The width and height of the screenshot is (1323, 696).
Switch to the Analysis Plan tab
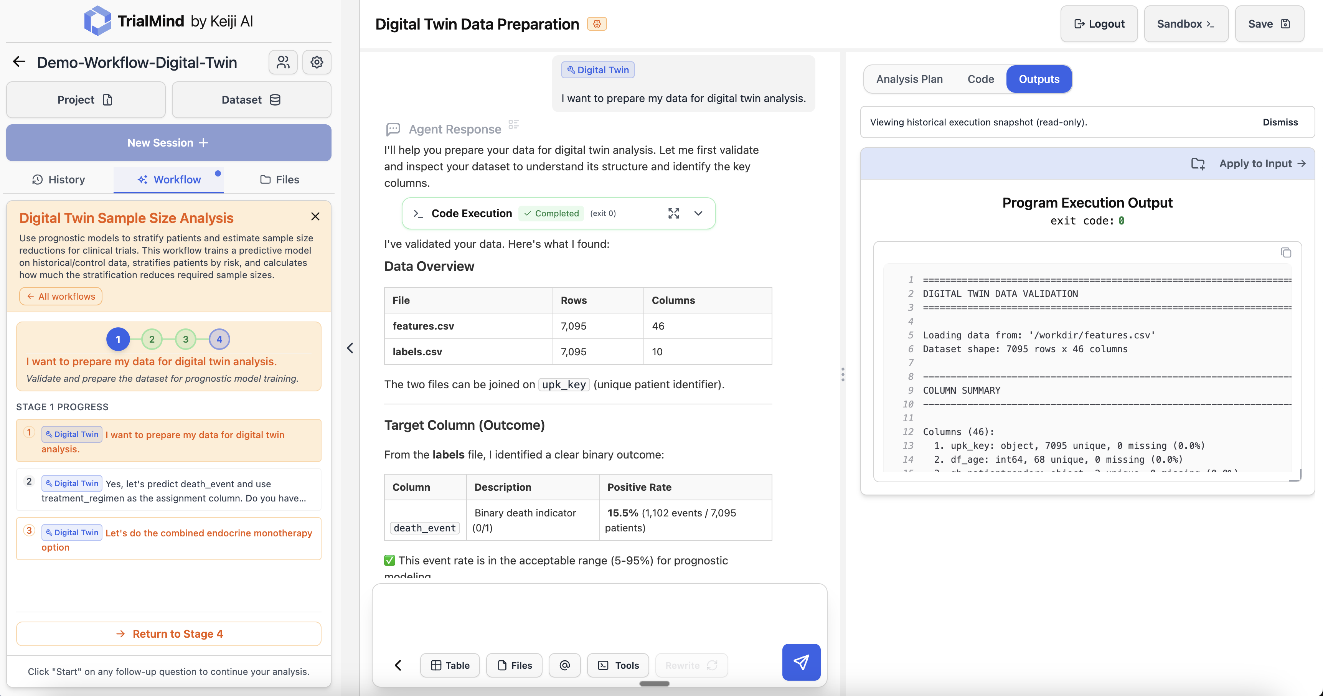[909, 79]
